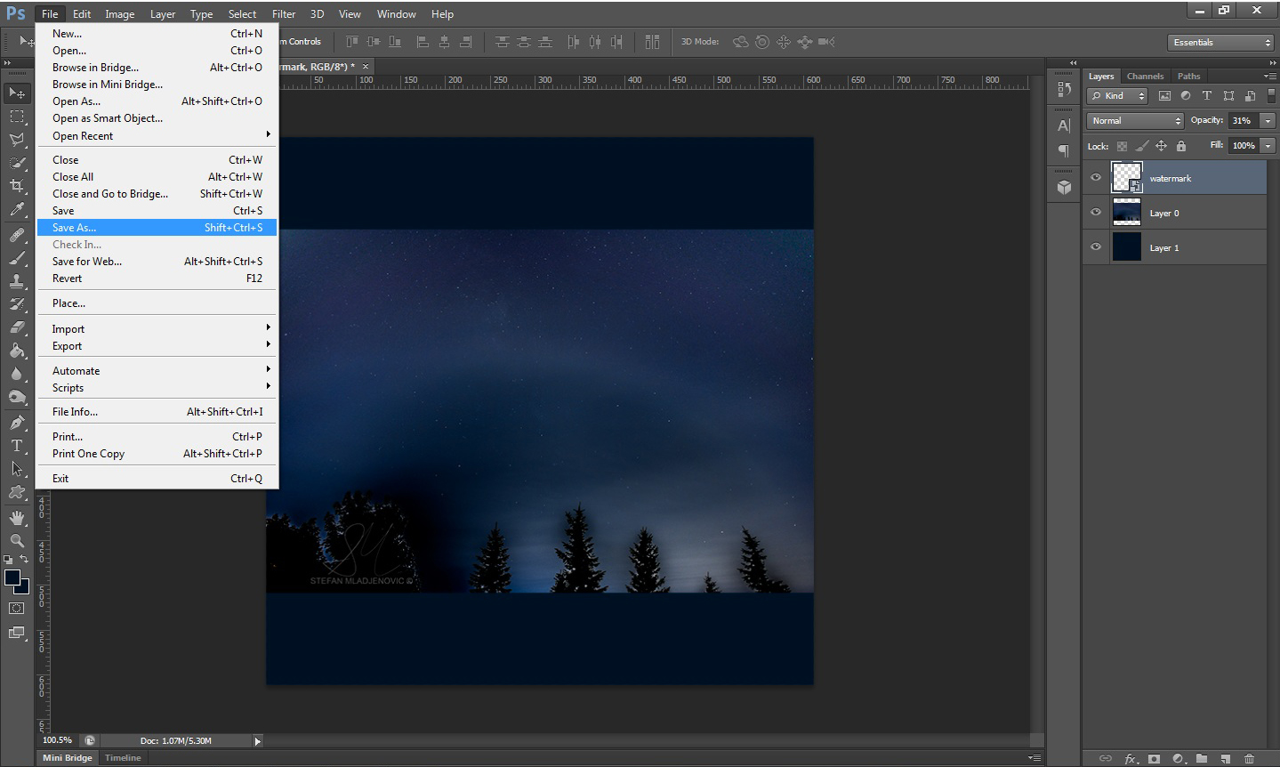The height and width of the screenshot is (767, 1280).
Task: Change the screen mode icon
Action: pyautogui.click(x=17, y=633)
